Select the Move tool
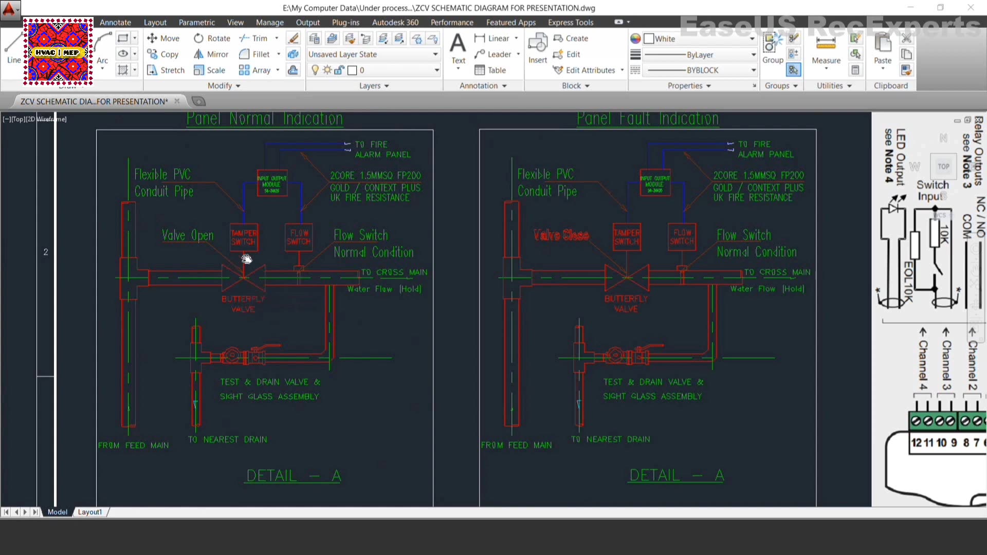The height and width of the screenshot is (555, 987). pyautogui.click(x=163, y=38)
